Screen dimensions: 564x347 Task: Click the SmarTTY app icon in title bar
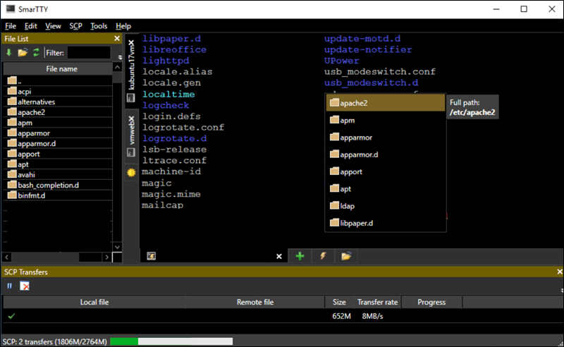pos(11,8)
